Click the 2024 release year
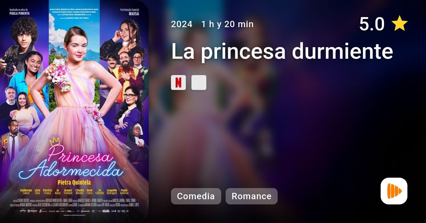The image size is (426, 223). click(182, 24)
